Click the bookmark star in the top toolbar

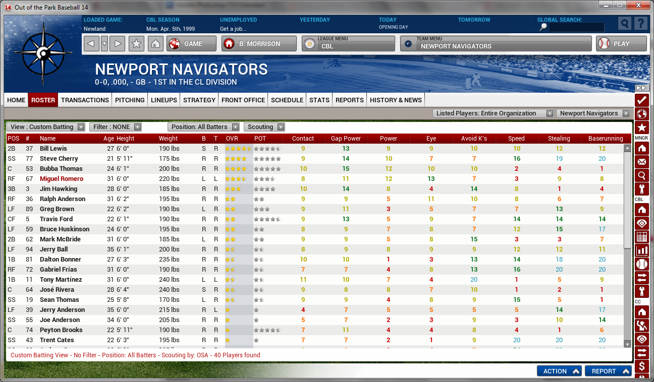tap(136, 44)
